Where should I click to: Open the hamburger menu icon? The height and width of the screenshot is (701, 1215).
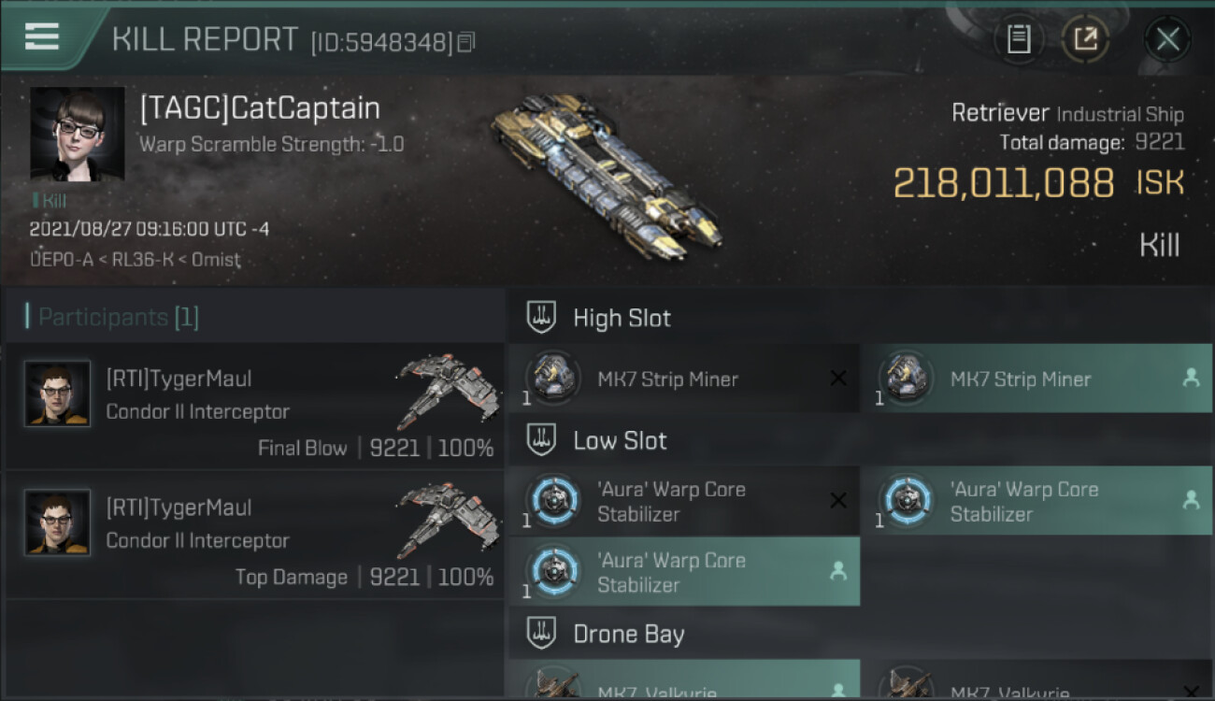[x=42, y=36]
